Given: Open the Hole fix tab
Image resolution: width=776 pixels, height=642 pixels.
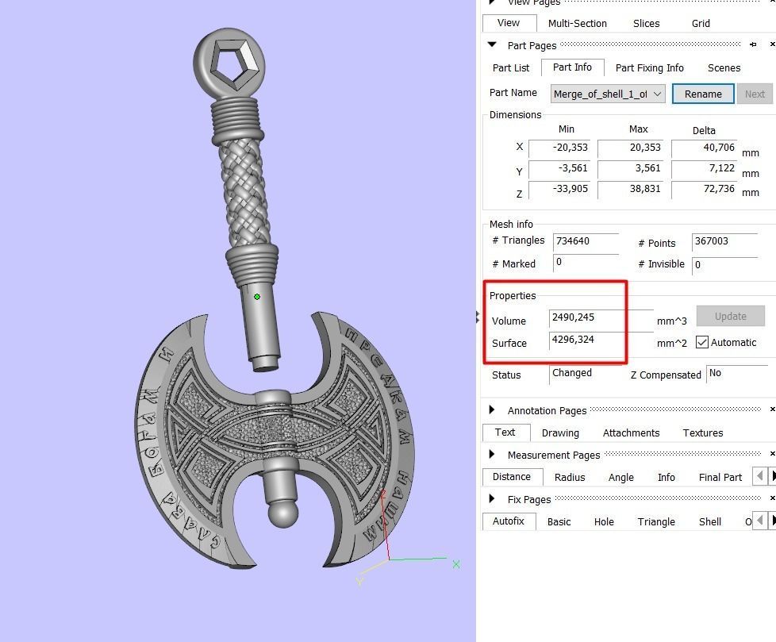Looking at the screenshot, I should coord(604,522).
